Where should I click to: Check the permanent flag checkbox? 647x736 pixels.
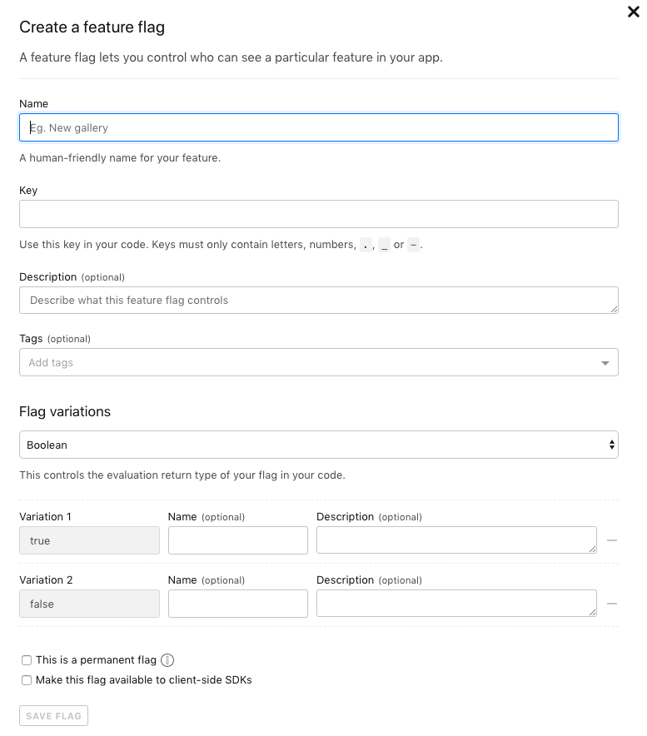(x=26, y=659)
